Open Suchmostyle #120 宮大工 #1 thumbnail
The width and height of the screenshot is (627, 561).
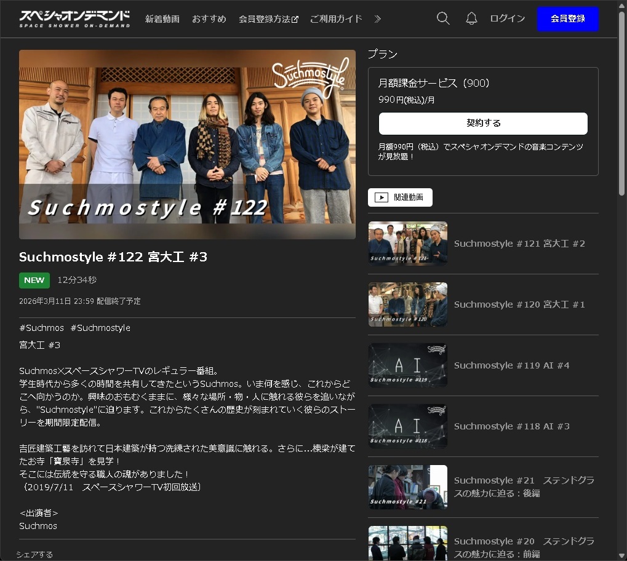407,304
